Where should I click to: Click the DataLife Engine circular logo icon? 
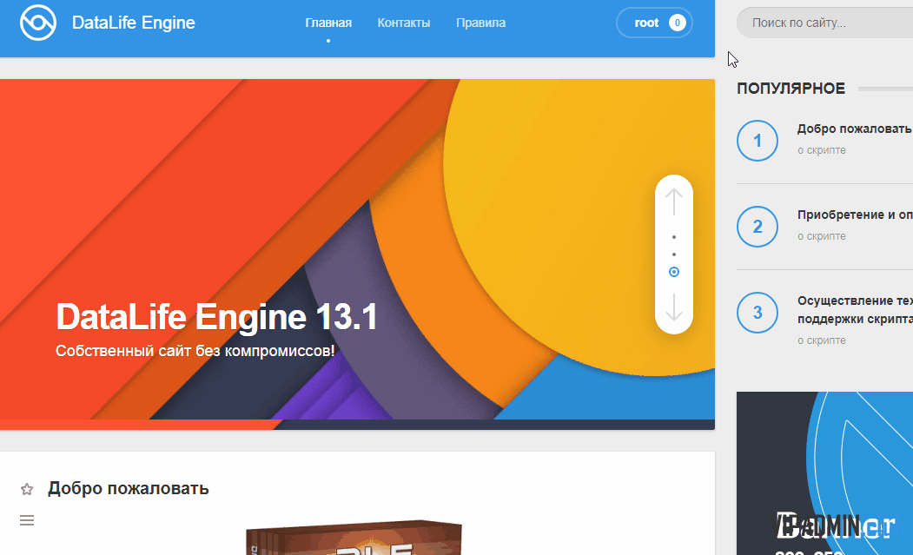tap(38, 23)
